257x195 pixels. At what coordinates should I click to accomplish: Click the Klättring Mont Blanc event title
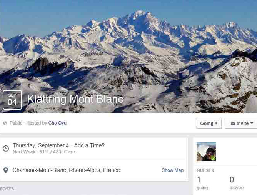click(x=75, y=99)
